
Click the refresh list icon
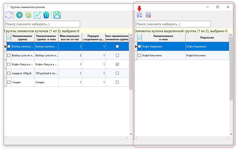[x=9, y=15]
